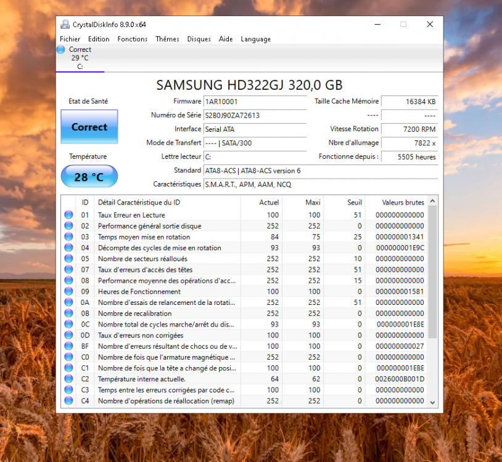Click the status orb for ID 0C
The image size is (502, 462).
pyautogui.click(x=68, y=324)
